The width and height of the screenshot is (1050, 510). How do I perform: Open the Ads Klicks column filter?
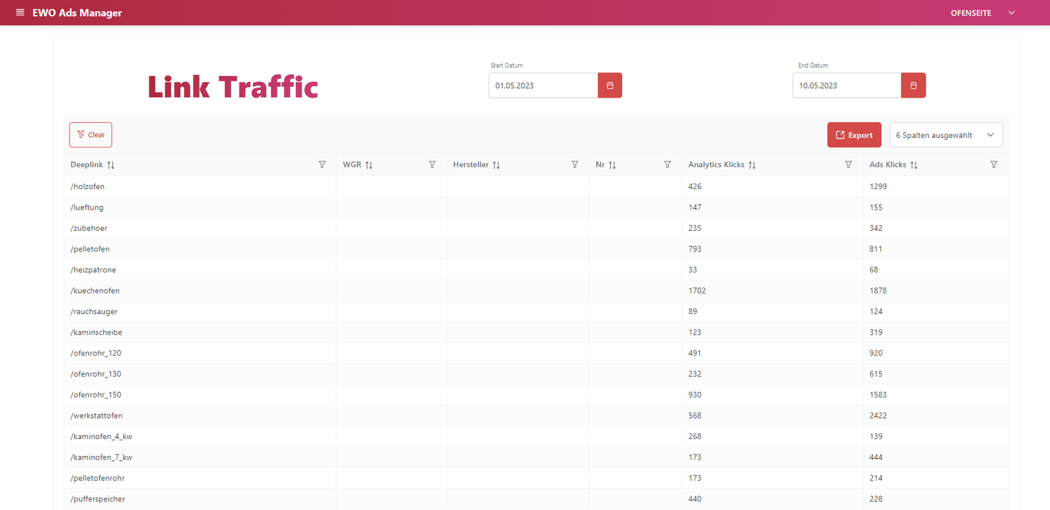click(x=994, y=165)
